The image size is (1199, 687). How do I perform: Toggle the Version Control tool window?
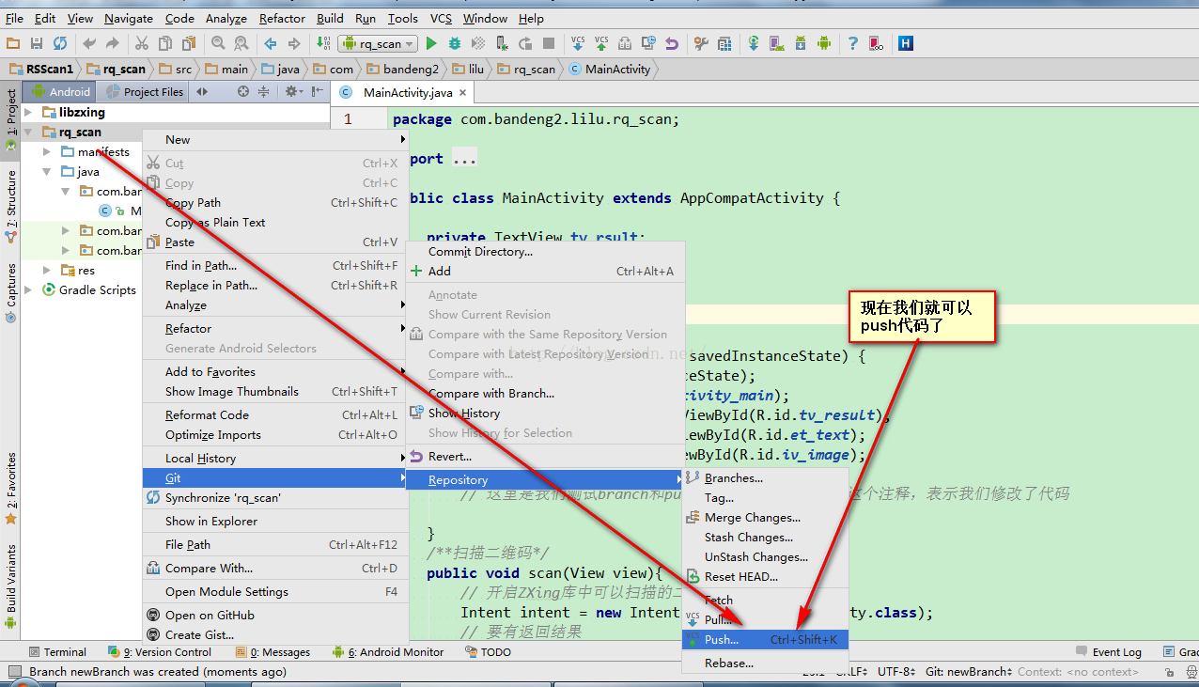click(160, 651)
